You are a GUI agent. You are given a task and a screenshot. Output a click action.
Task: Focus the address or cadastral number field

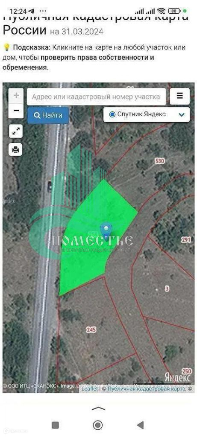click(96, 97)
